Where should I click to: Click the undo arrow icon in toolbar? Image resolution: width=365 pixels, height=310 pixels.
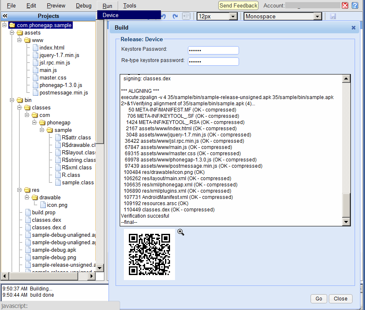(x=163, y=16)
